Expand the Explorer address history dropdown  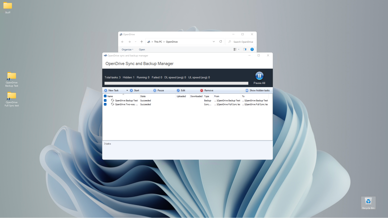coord(214,42)
